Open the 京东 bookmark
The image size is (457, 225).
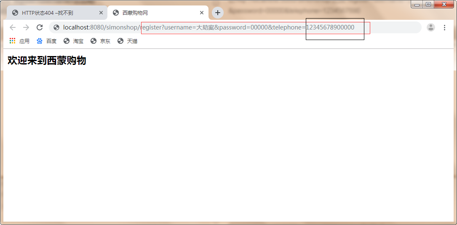101,41
